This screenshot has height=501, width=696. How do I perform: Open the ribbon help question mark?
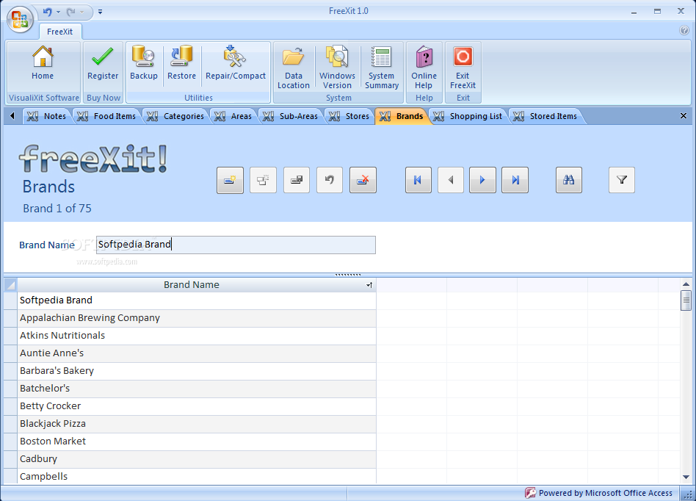684,30
